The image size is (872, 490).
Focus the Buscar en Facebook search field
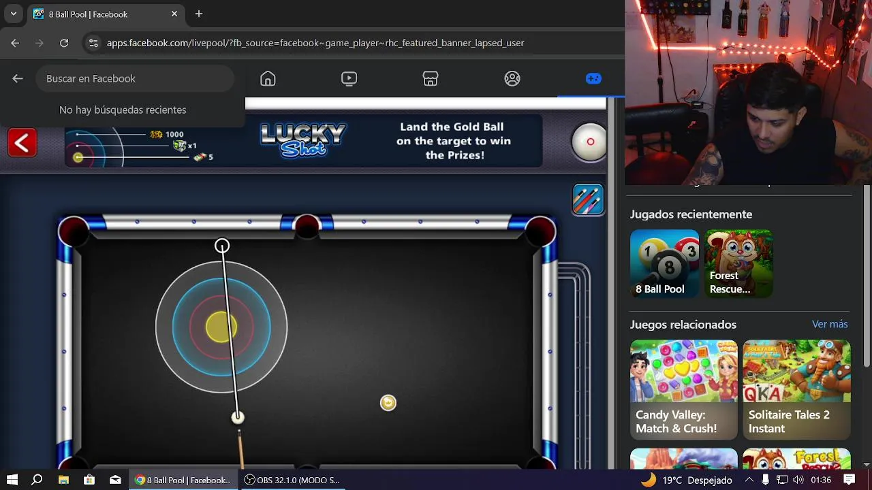pos(135,78)
